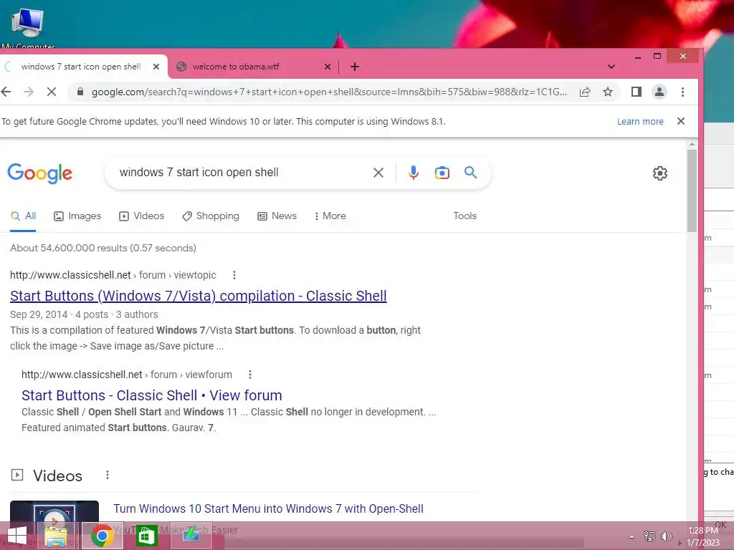Viewport: 734px width, 550px height.
Task: Share this page via share icon
Action: point(585,92)
